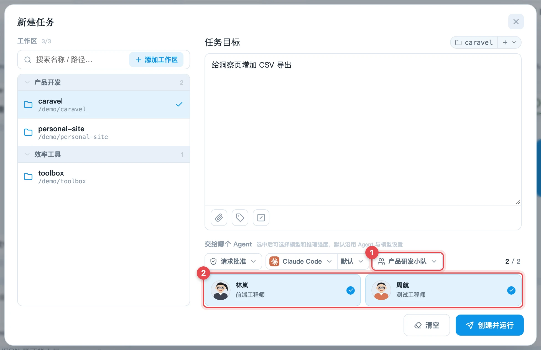Click the Claude Code logo icon
Viewport: 541px width, 350px height.
[274, 261]
